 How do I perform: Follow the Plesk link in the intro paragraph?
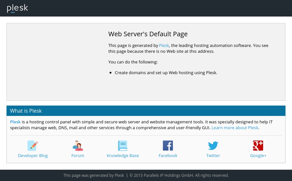coord(164,46)
